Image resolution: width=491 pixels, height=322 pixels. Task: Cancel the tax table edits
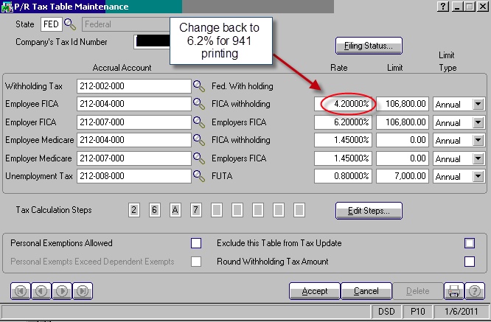pos(366,291)
